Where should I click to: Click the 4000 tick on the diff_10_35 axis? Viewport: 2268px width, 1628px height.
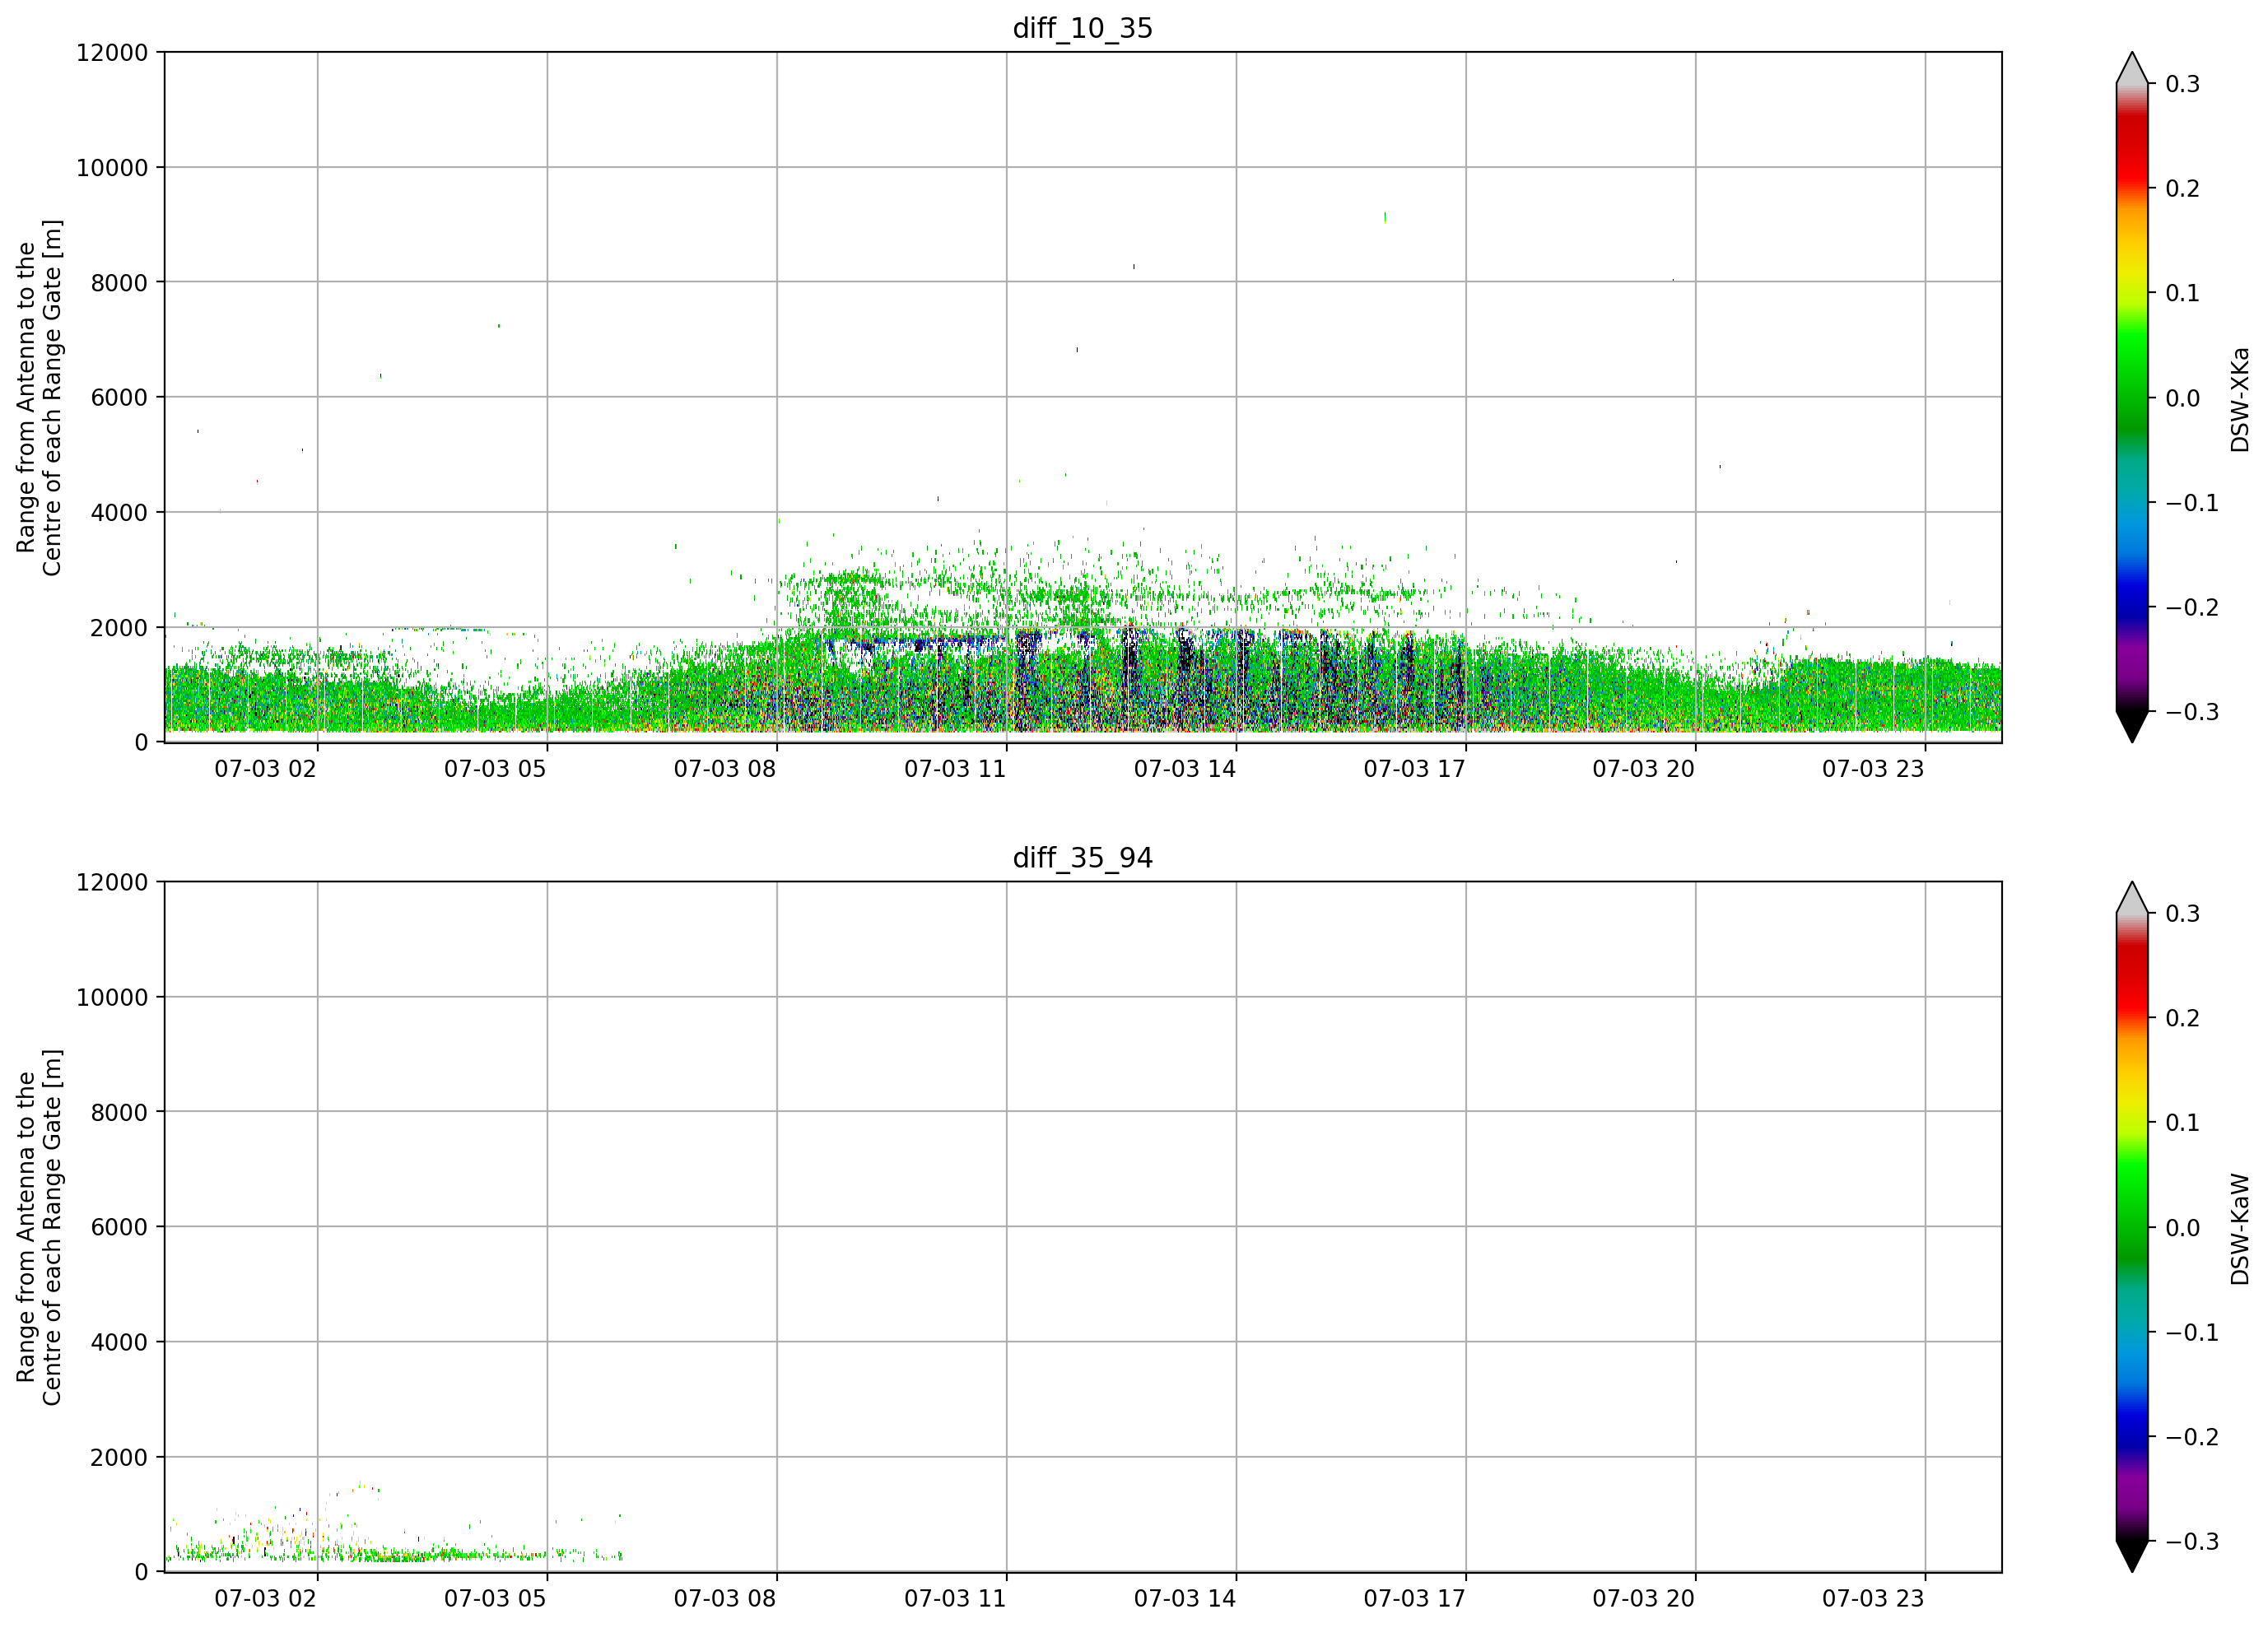[x=119, y=512]
